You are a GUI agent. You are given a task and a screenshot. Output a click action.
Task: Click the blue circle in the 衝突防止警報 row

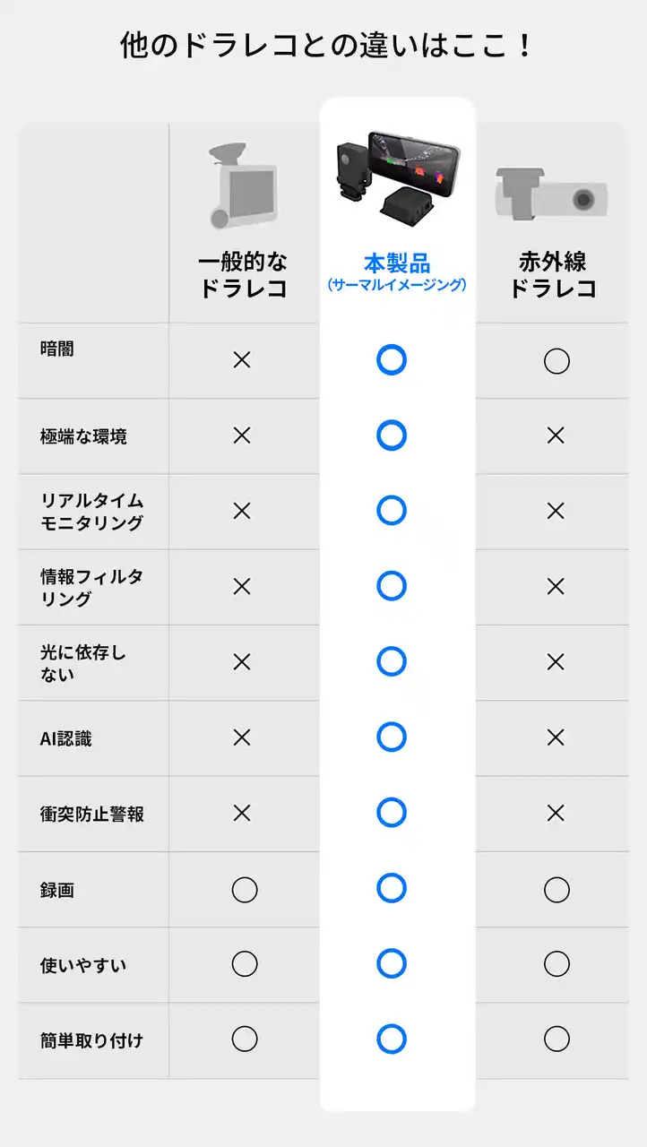click(x=392, y=812)
